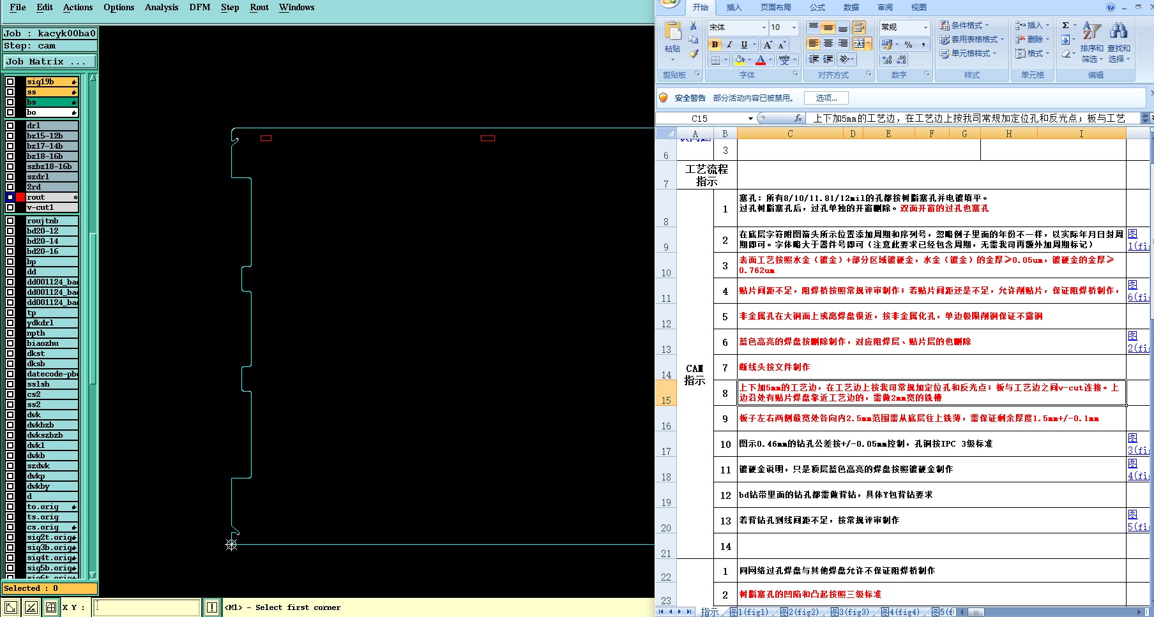
Task: Toggle Wrap Text in alignment group
Action: point(859,27)
